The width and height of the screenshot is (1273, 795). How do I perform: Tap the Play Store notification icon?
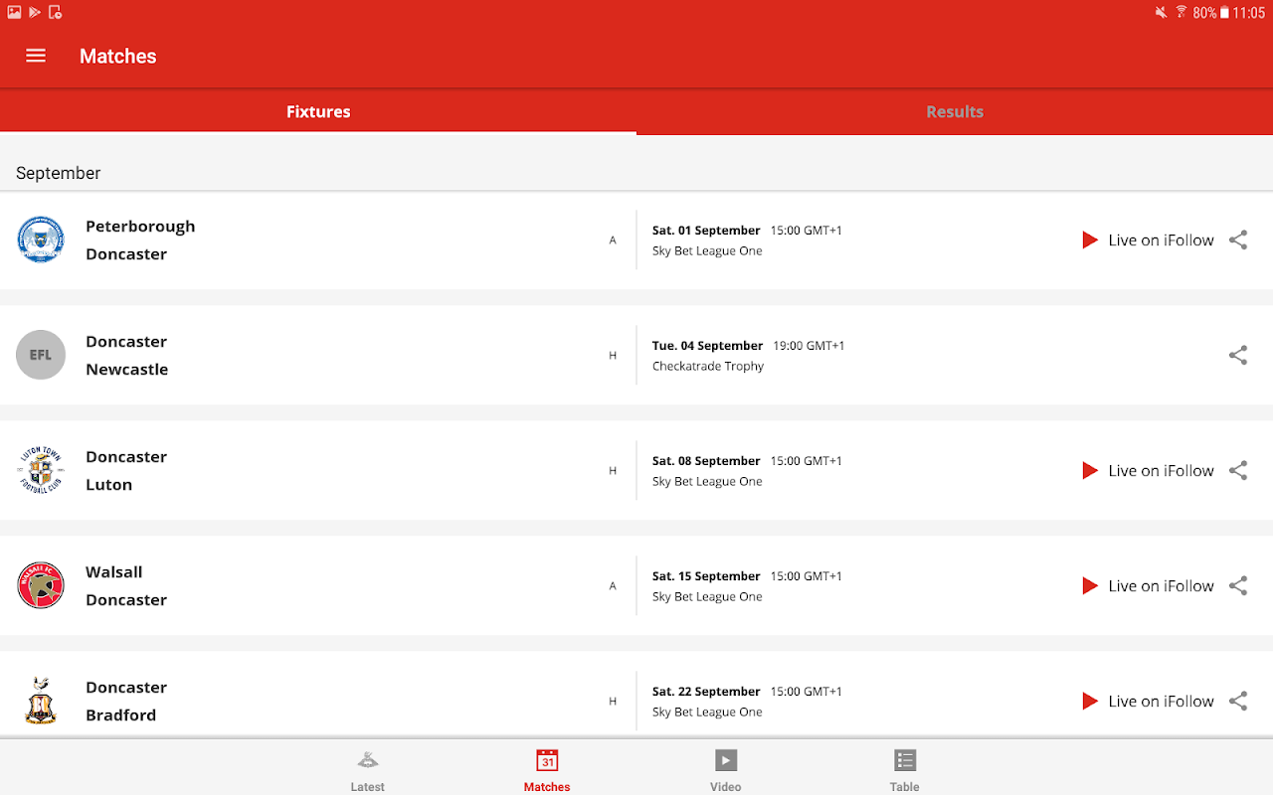pos(35,12)
